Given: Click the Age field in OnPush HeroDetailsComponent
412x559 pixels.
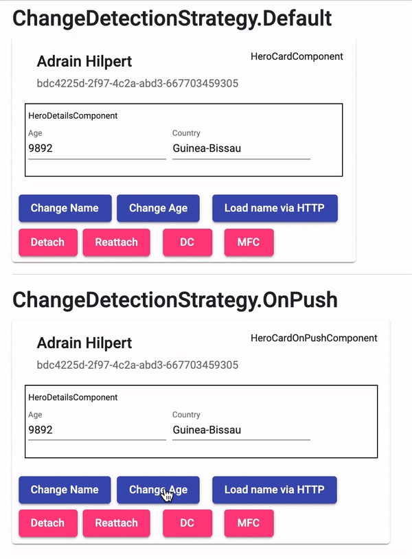Looking at the screenshot, I should [96, 430].
